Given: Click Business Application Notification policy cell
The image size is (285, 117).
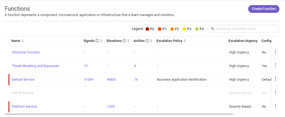Looking at the screenshot, I should [182, 79].
